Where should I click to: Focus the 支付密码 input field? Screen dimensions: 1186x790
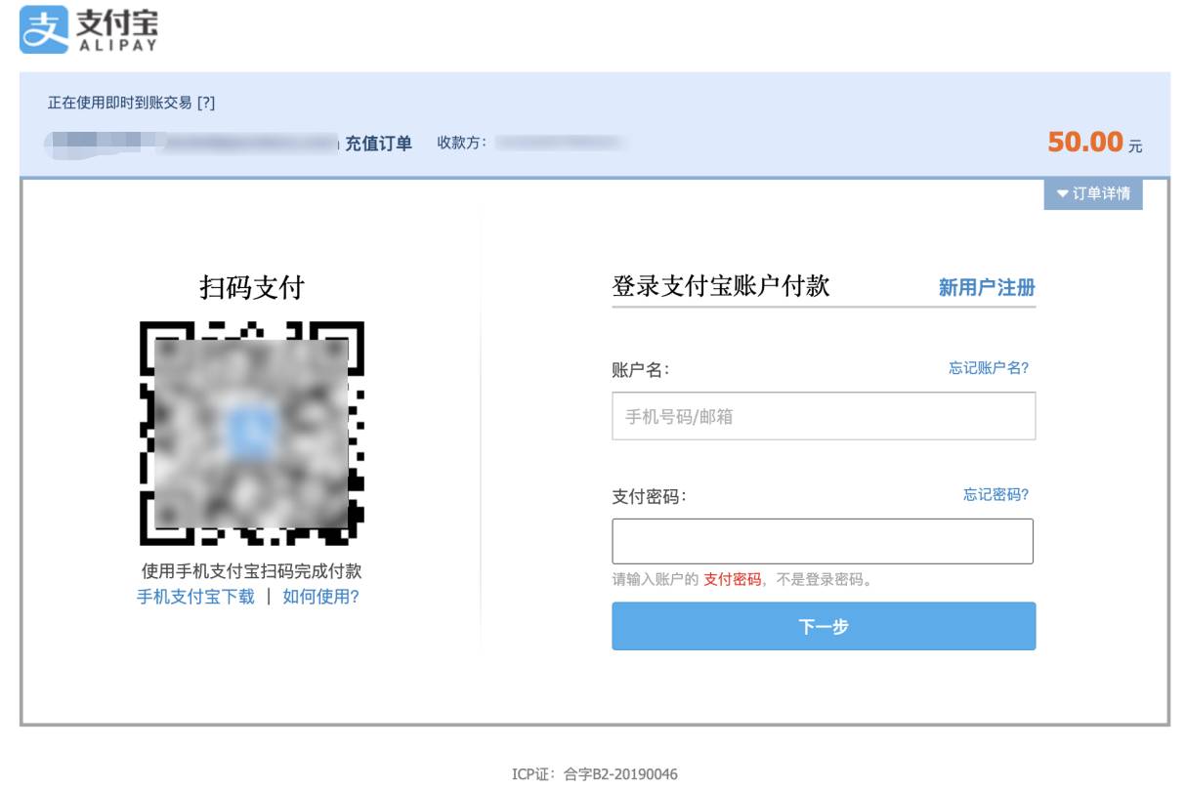[x=823, y=541]
